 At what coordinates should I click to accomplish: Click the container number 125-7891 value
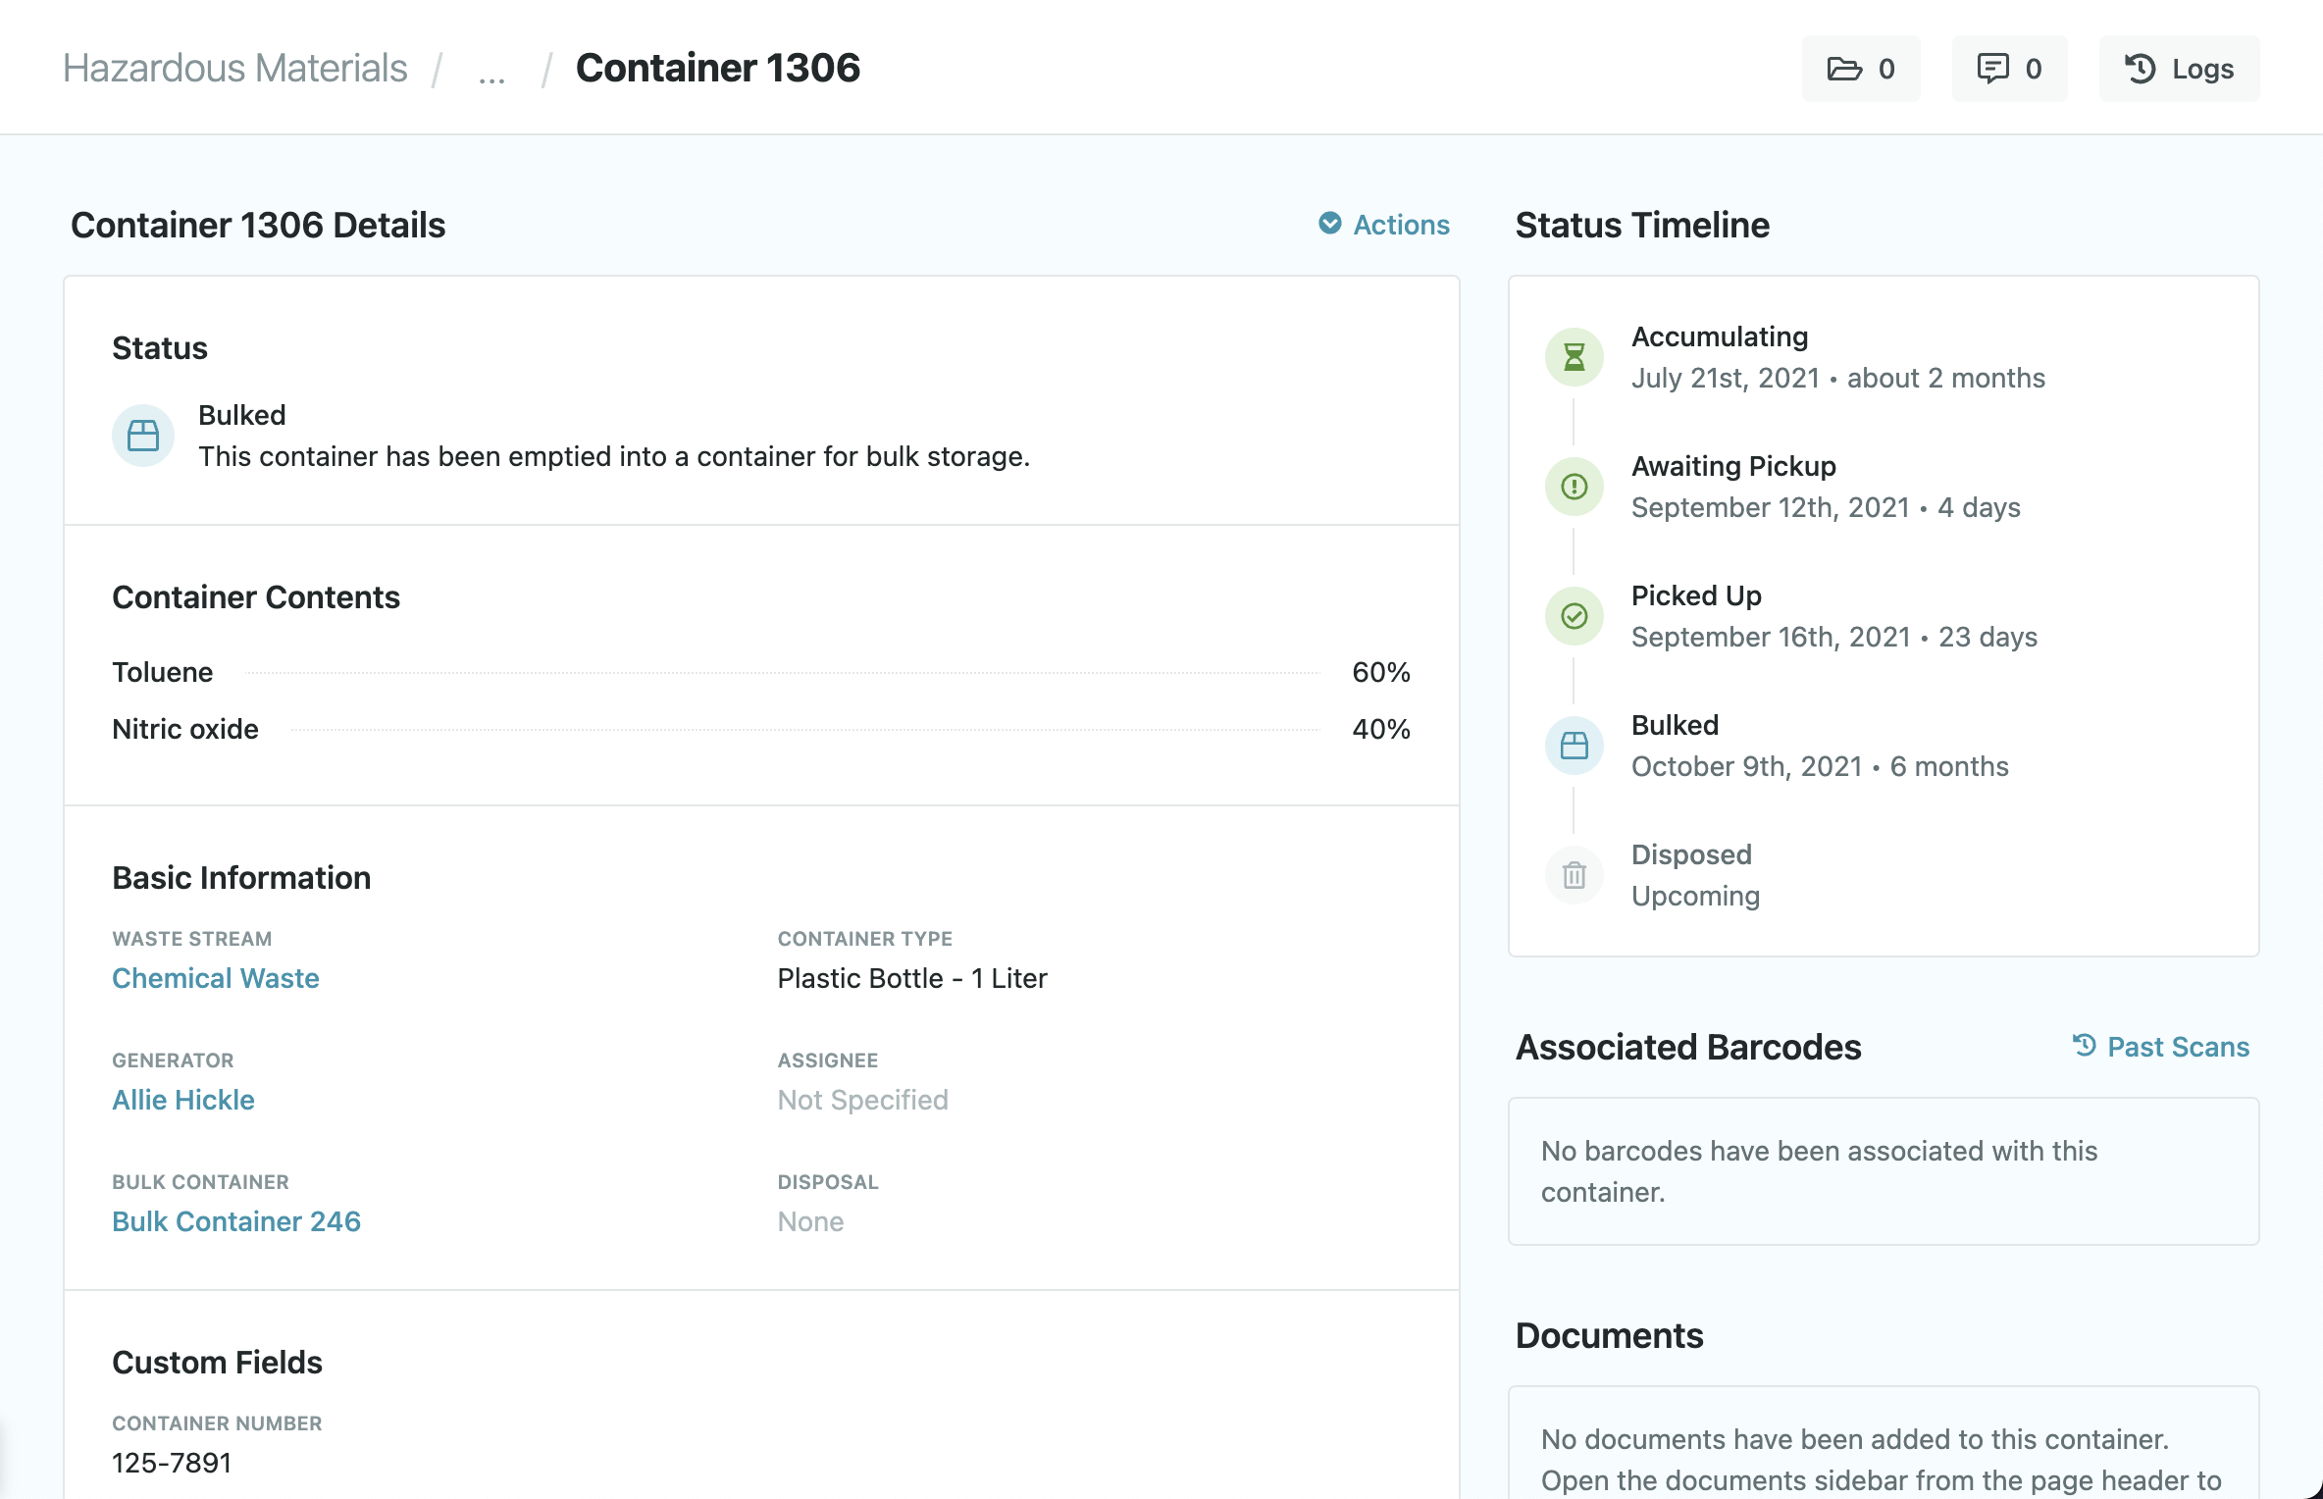pyautogui.click(x=172, y=1463)
